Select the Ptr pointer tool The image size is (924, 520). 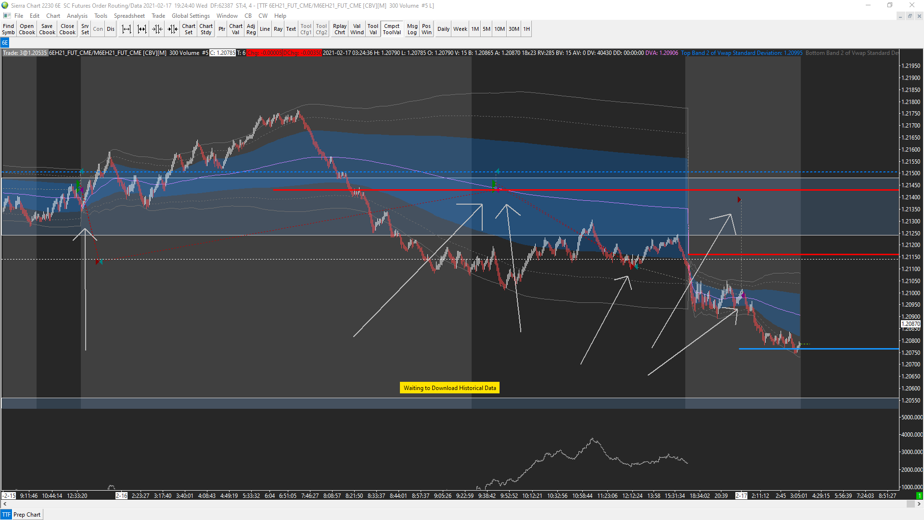(221, 29)
